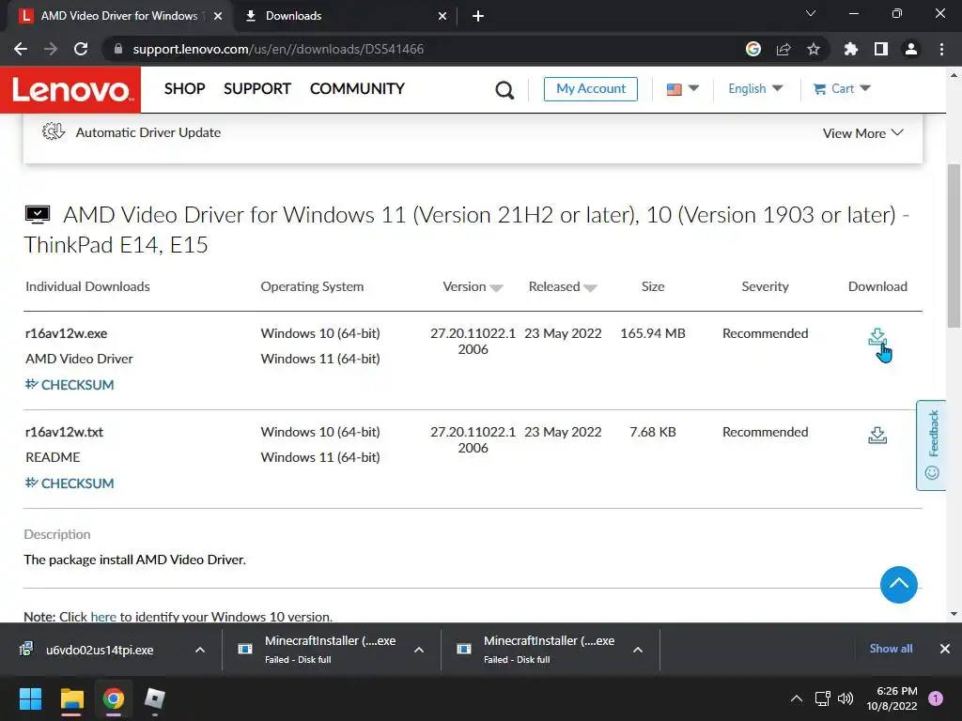Show all downloads
The image size is (962, 721).
click(x=891, y=649)
